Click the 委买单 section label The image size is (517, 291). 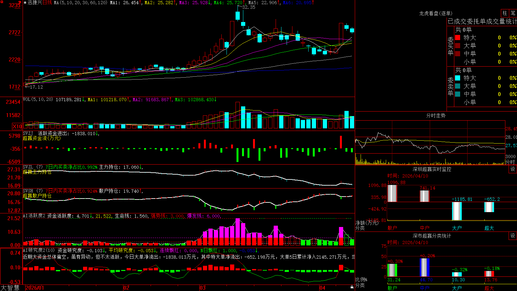tap(450, 46)
